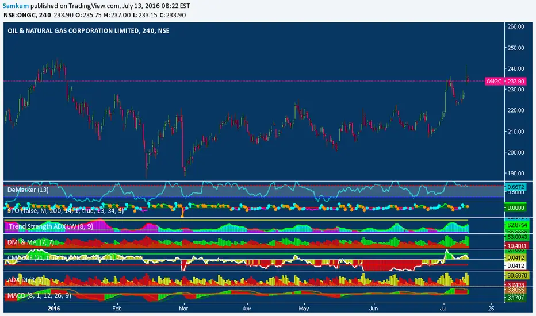The width and height of the screenshot is (536, 316).
Task: Click the Trend Strength value 62.8754 tag
Action: coord(516,225)
